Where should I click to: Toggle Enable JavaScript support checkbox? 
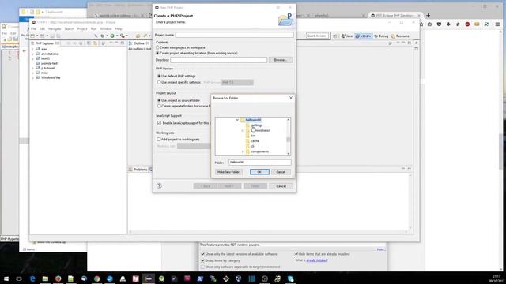click(159, 123)
